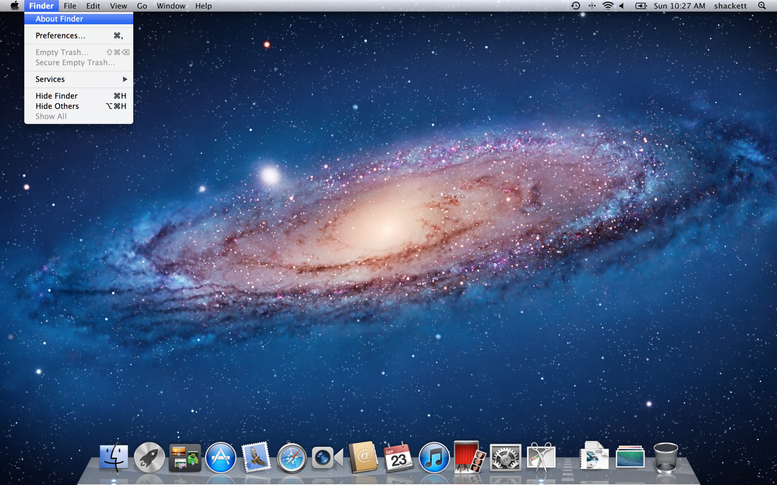
Task: Click the Spotlight magnifying glass
Action: [x=762, y=6]
